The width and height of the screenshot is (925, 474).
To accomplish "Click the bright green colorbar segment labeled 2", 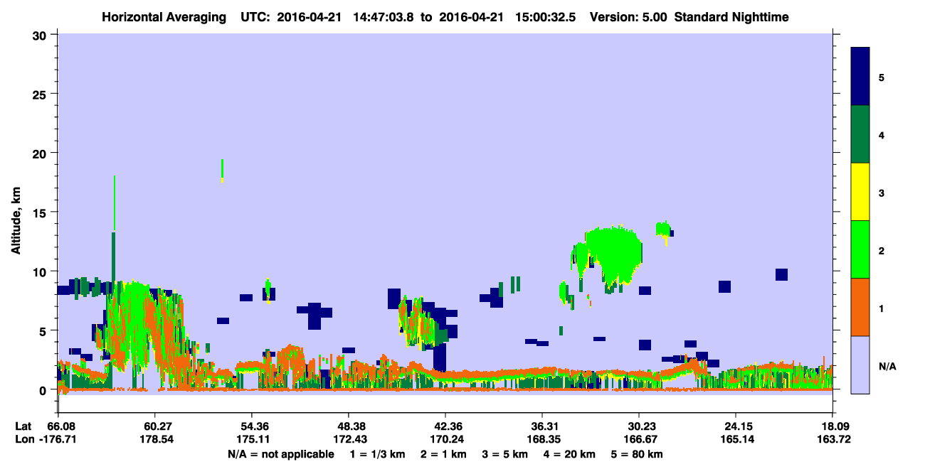I will [x=860, y=249].
